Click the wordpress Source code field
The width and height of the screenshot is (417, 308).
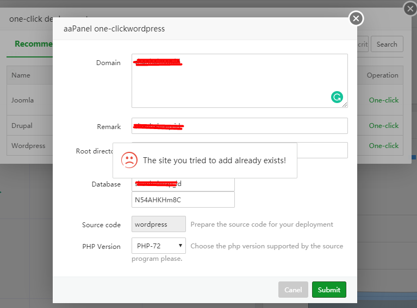point(159,224)
